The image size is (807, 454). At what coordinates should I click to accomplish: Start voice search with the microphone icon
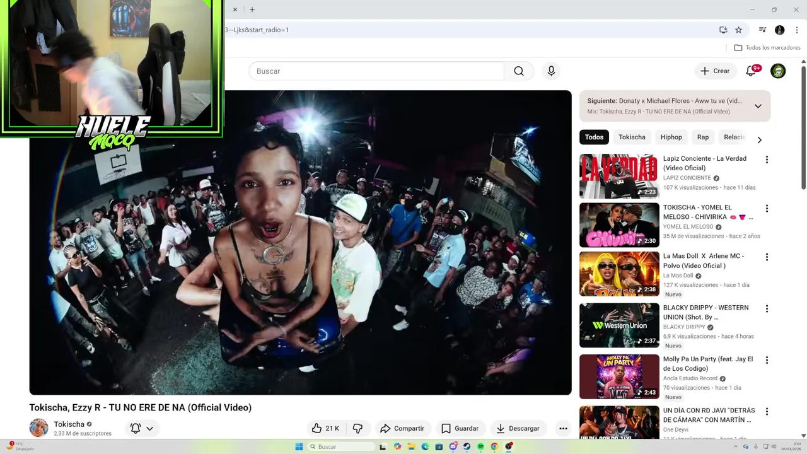[x=551, y=71]
